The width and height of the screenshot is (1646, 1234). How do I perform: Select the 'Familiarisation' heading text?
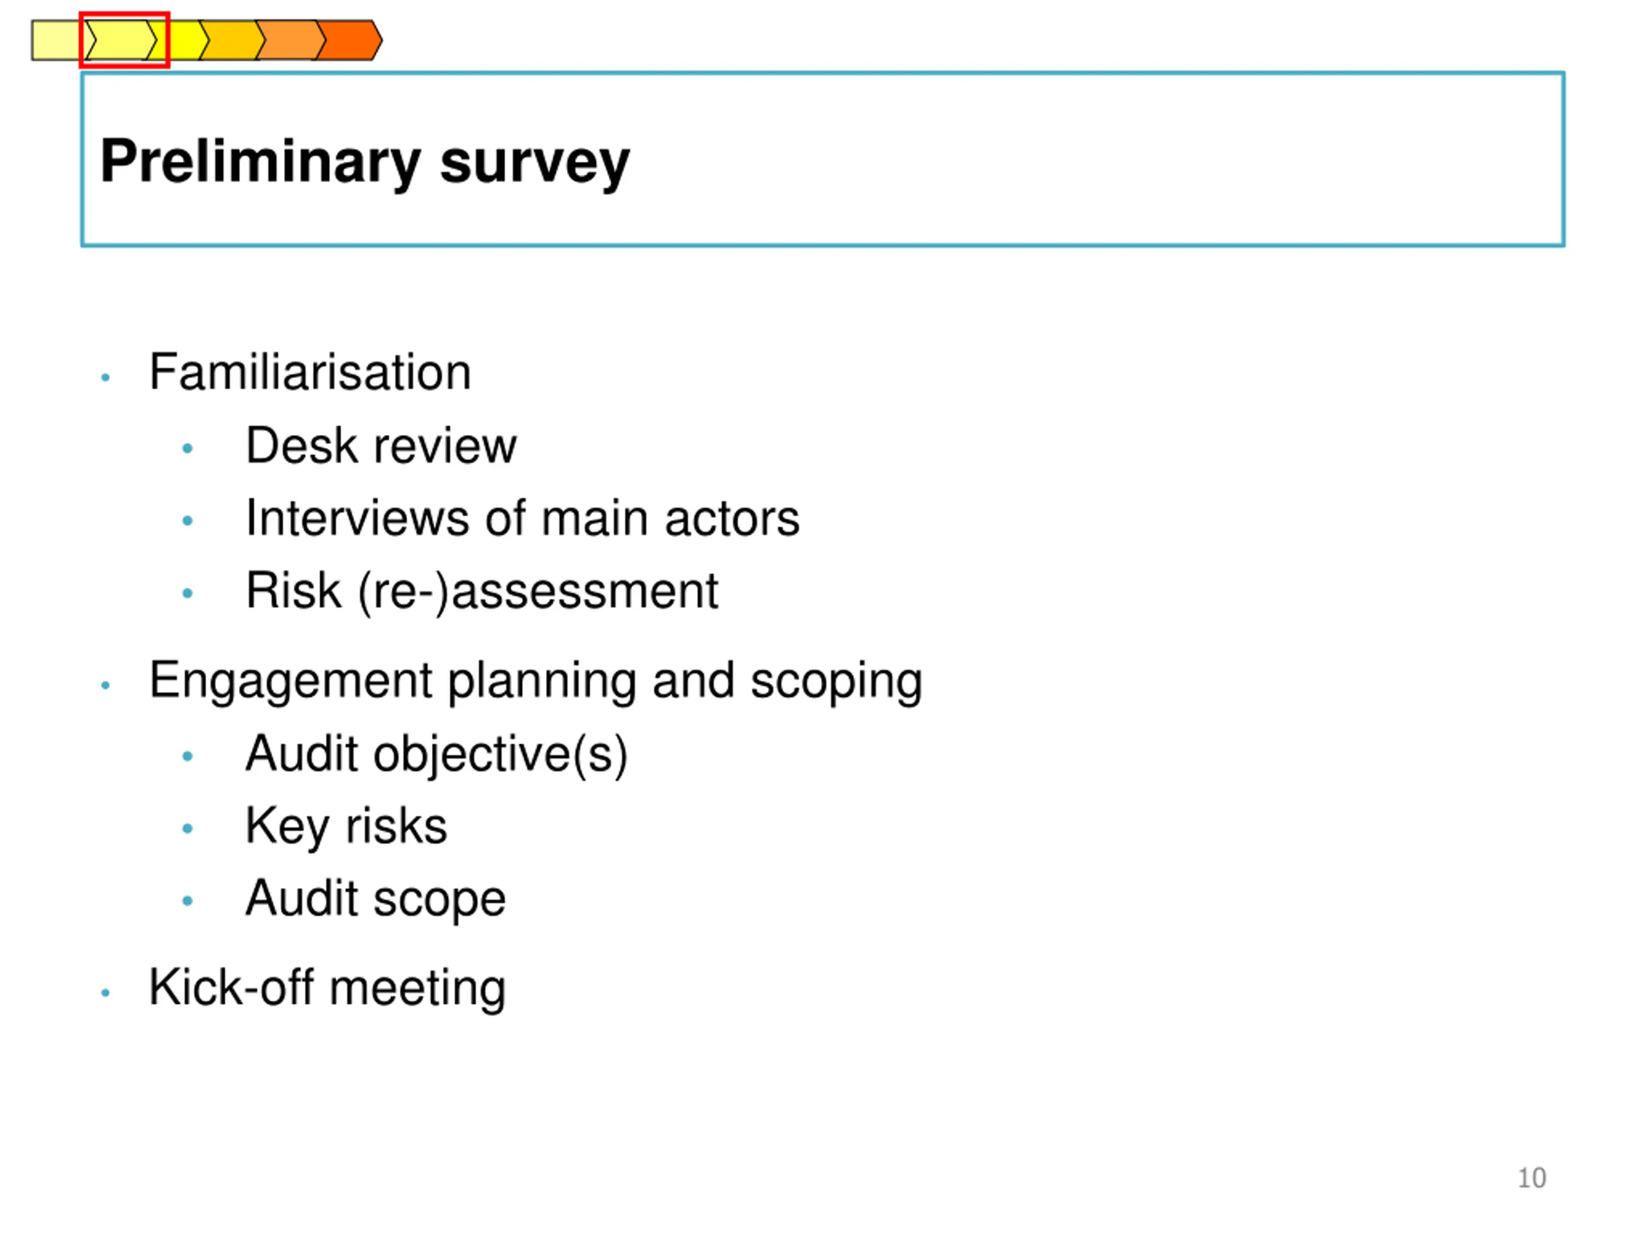[309, 372]
